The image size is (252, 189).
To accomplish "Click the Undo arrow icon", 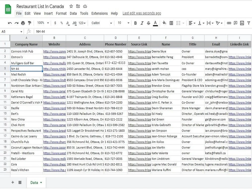I will point(10,23).
